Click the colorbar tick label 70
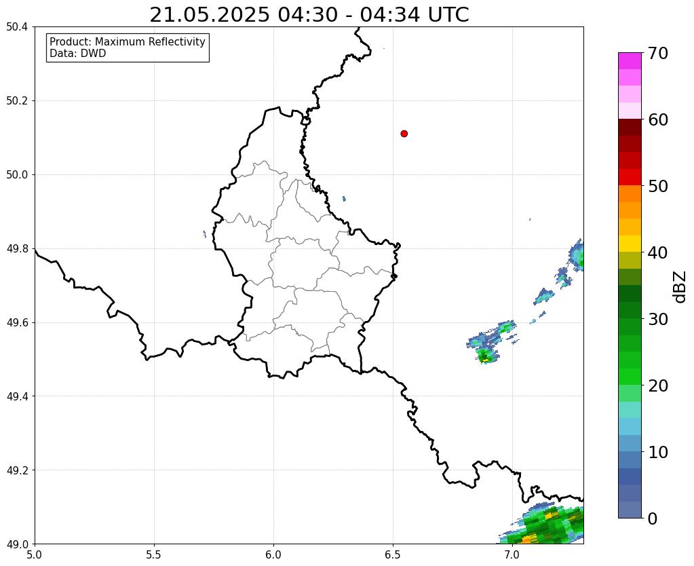 tap(658, 53)
